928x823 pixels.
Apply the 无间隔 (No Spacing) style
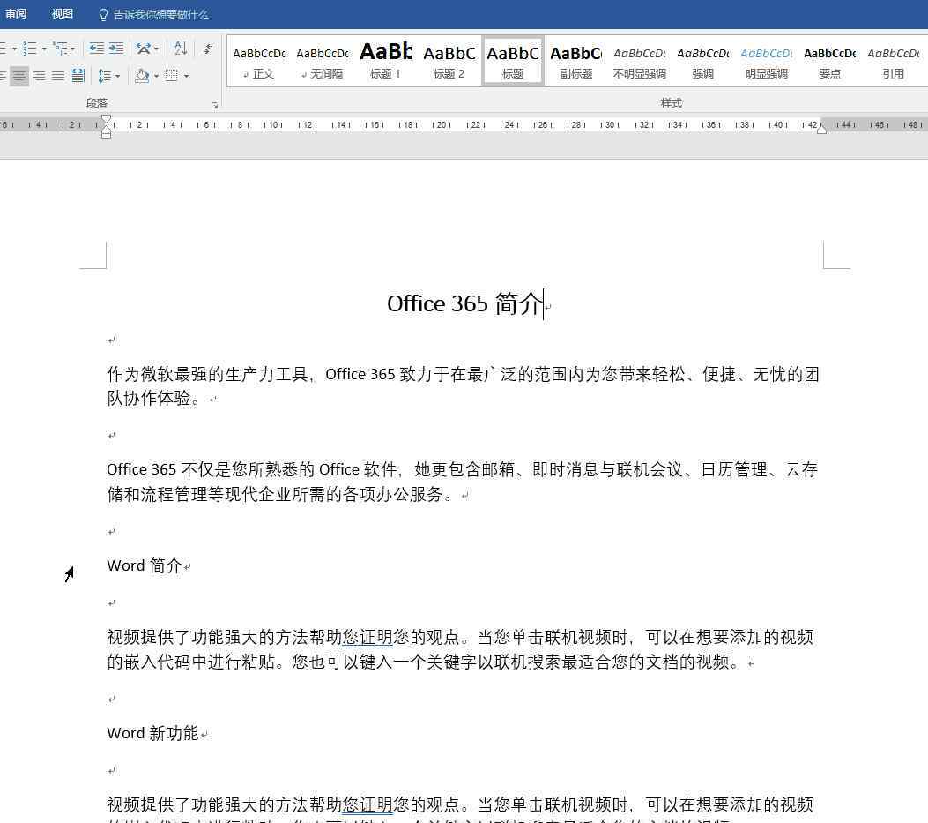click(323, 62)
